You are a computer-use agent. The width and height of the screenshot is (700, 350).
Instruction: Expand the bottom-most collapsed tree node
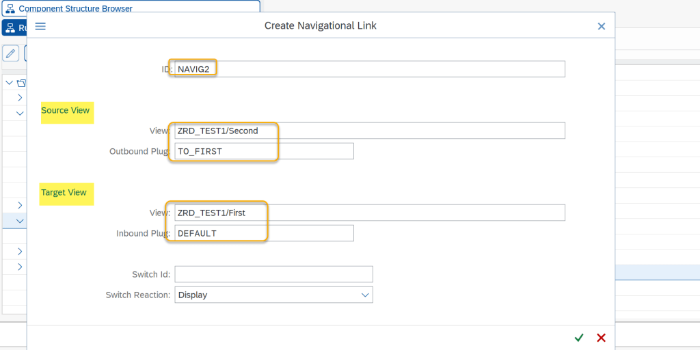point(20,267)
